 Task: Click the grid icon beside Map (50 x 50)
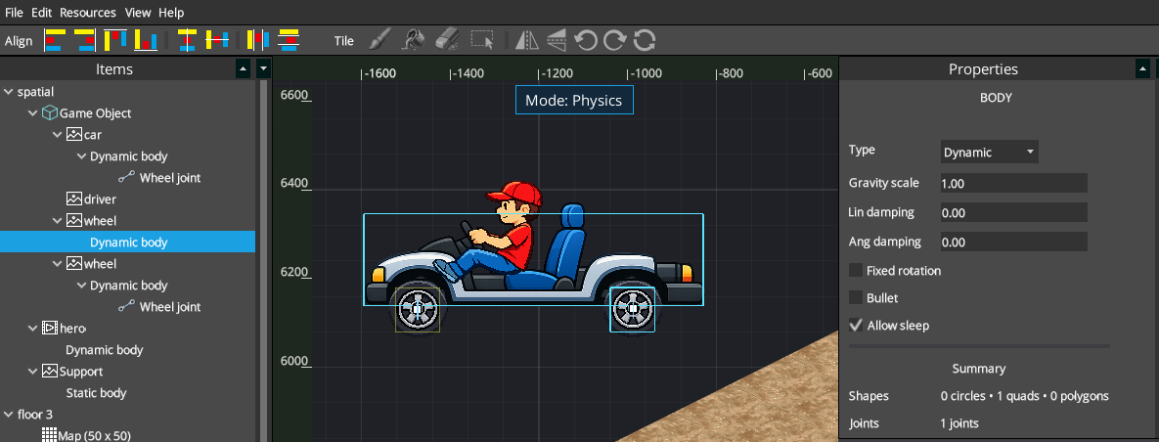[x=50, y=435]
